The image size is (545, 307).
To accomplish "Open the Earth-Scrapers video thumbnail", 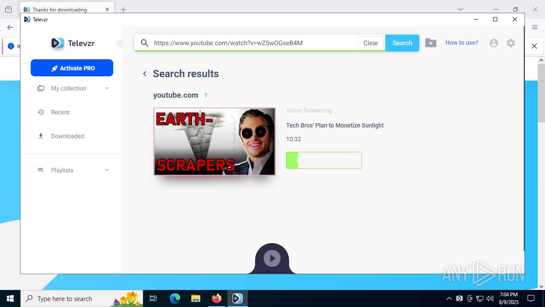I will [x=215, y=141].
